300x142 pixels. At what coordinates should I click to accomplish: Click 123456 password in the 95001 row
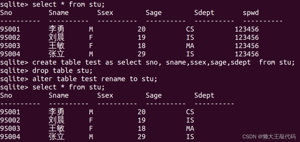247,29
